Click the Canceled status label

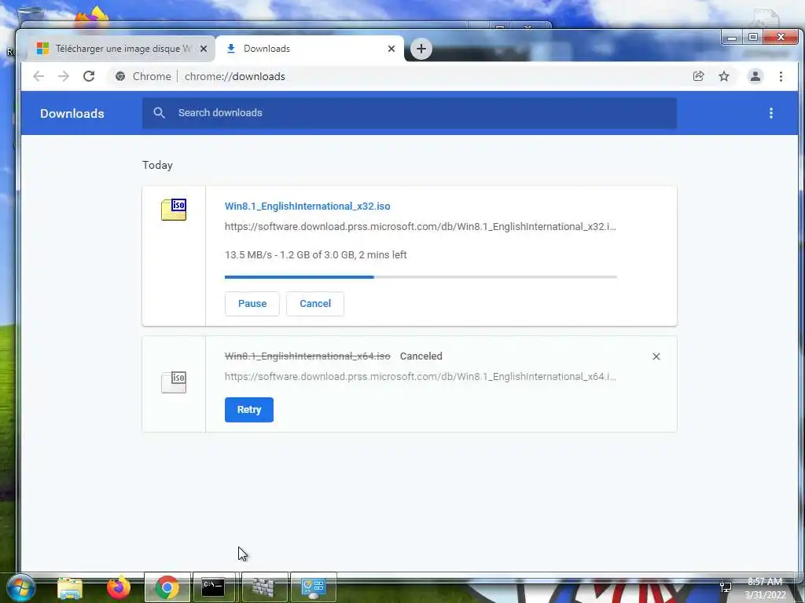coord(421,356)
